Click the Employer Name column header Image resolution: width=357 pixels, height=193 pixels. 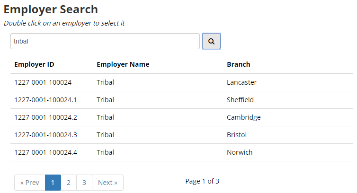click(x=123, y=64)
